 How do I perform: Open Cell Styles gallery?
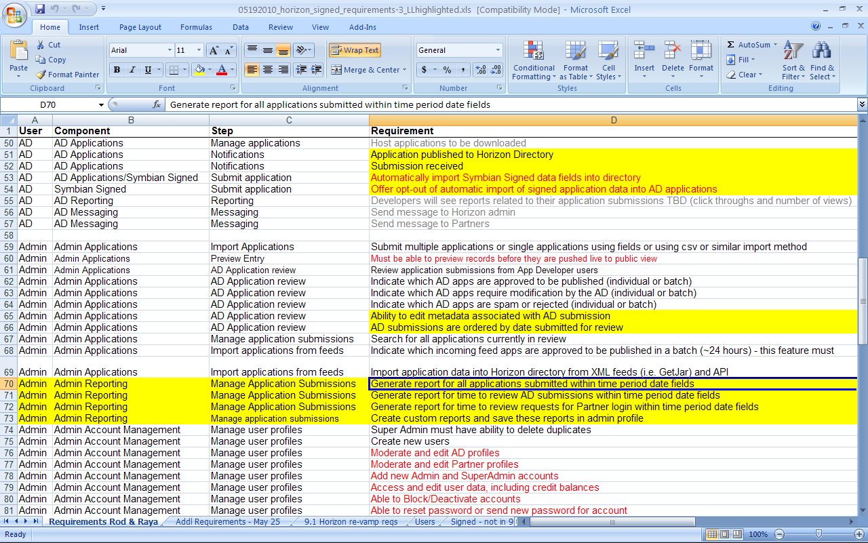pyautogui.click(x=608, y=61)
